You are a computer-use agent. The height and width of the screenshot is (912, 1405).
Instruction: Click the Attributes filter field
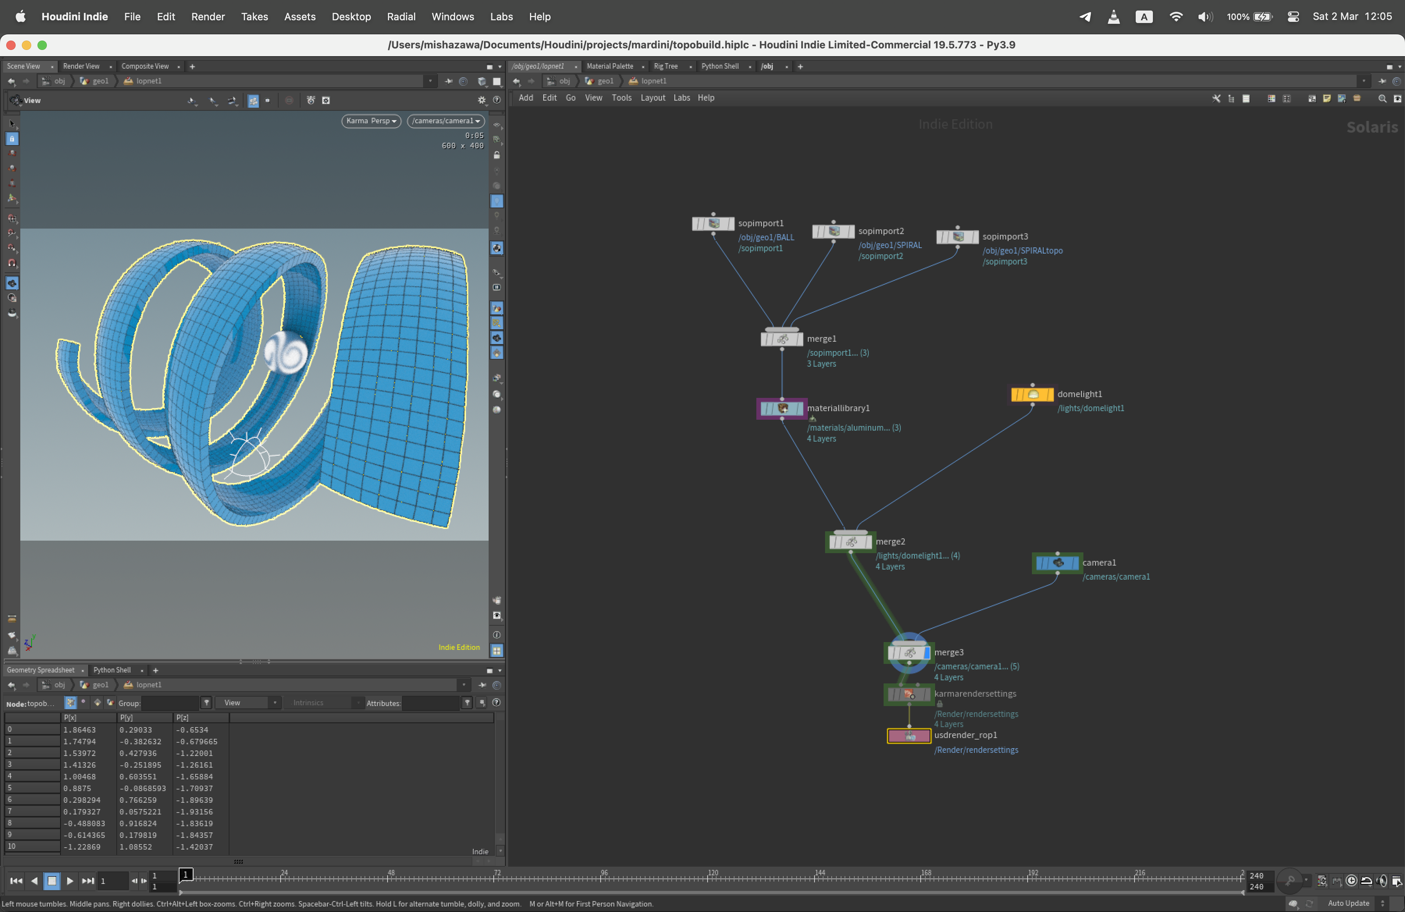tap(431, 703)
